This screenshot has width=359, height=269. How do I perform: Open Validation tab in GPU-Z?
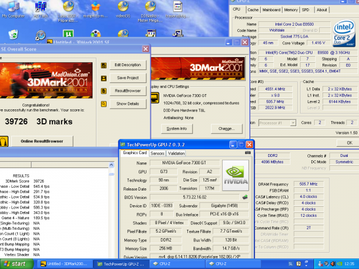tap(176, 154)
